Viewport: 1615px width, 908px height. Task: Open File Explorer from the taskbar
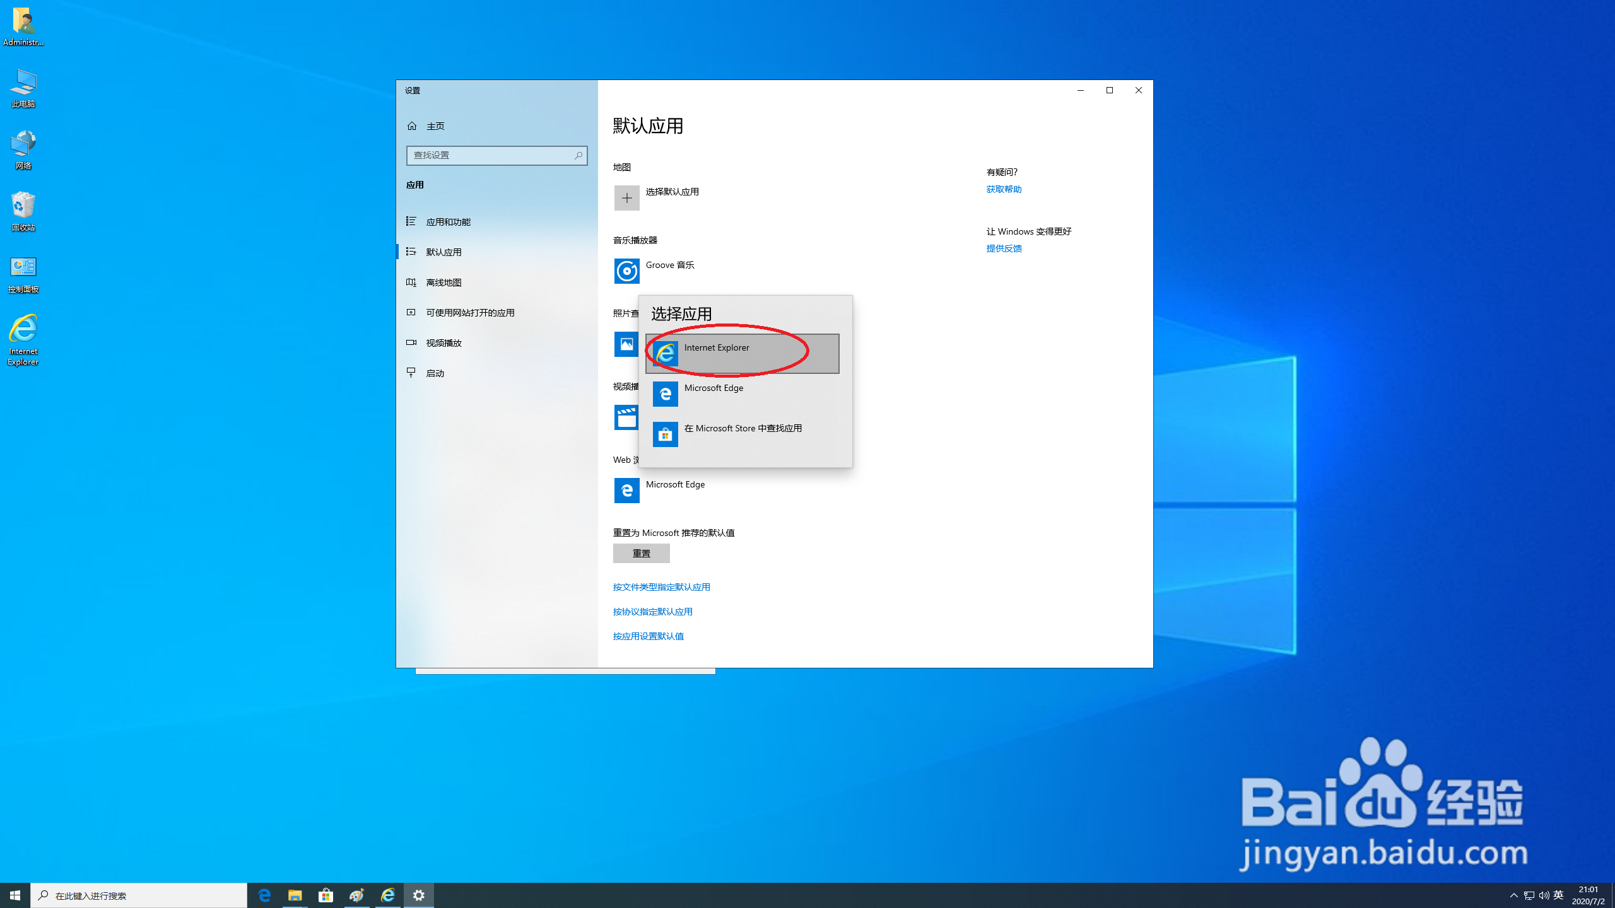(295, 895)
